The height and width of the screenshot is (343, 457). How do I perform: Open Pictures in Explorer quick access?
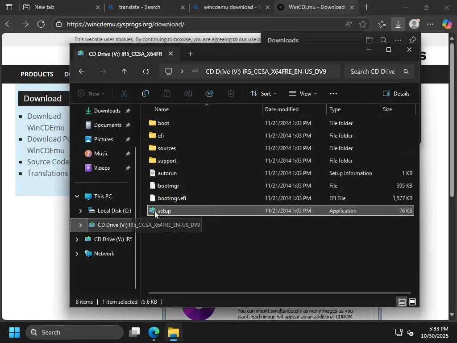click(103, 139)
